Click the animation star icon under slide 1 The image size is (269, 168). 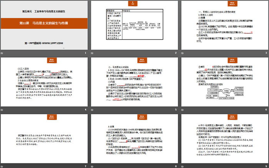click(x=2, y=53)
